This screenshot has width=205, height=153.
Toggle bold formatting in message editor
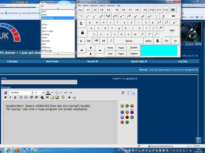[x=6, y=98]
